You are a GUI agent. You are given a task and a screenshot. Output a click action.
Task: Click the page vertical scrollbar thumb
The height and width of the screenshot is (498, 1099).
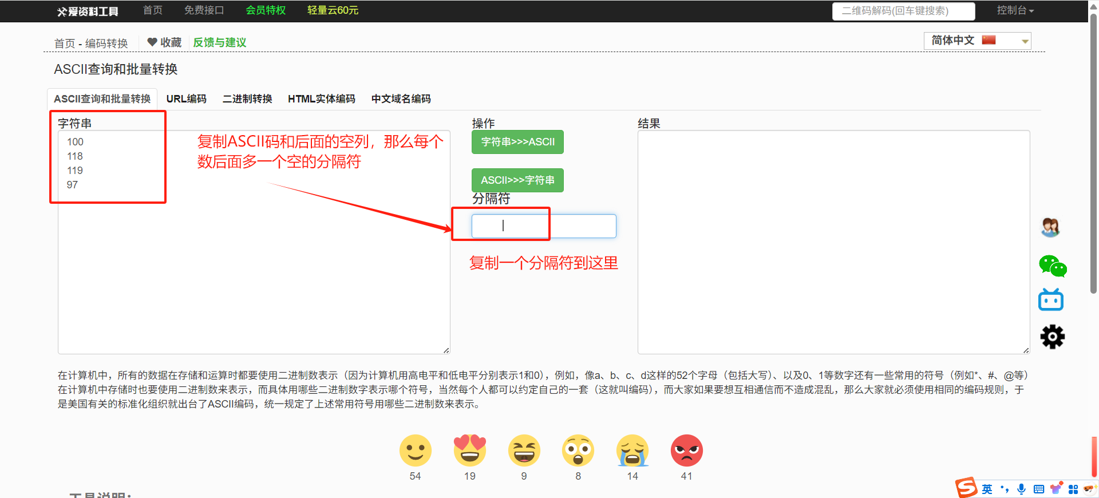tap(1094, 154)
